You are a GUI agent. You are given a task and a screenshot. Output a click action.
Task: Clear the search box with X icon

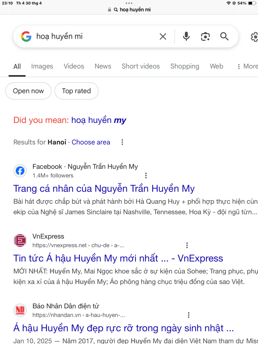163,36
